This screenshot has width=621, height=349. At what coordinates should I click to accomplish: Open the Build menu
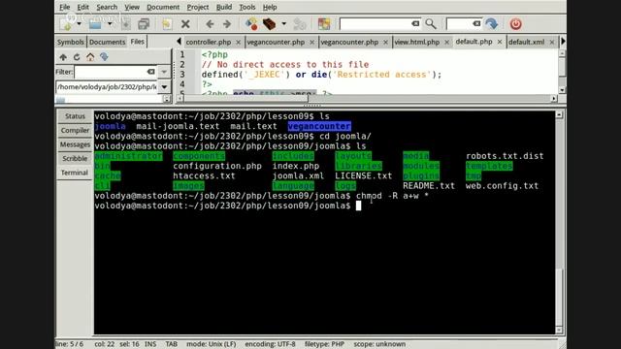(224, 7)
